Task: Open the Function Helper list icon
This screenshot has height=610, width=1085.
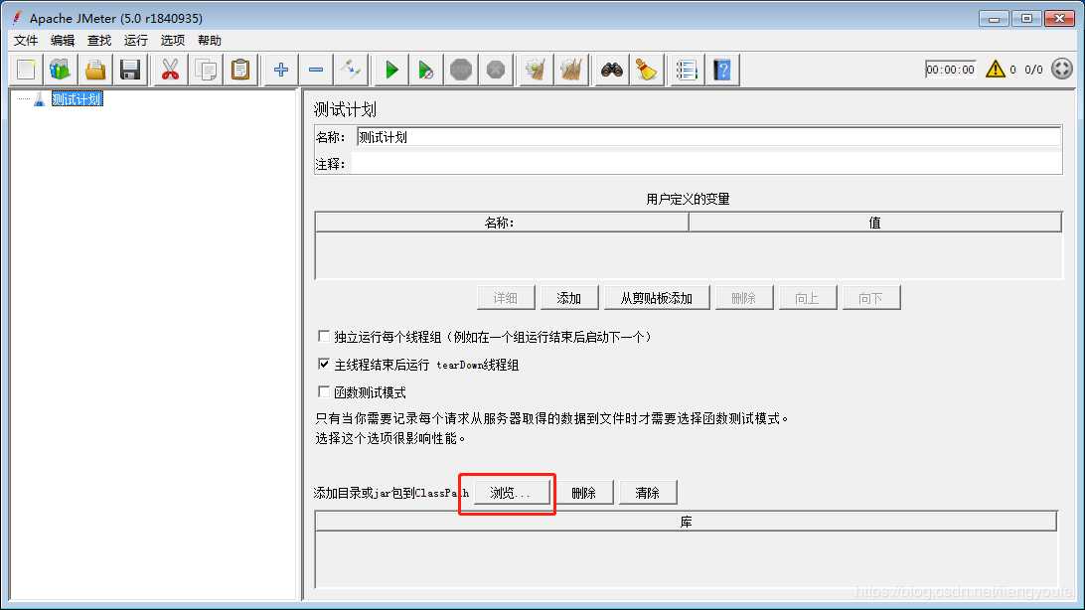Action: (x=687, y=70)
